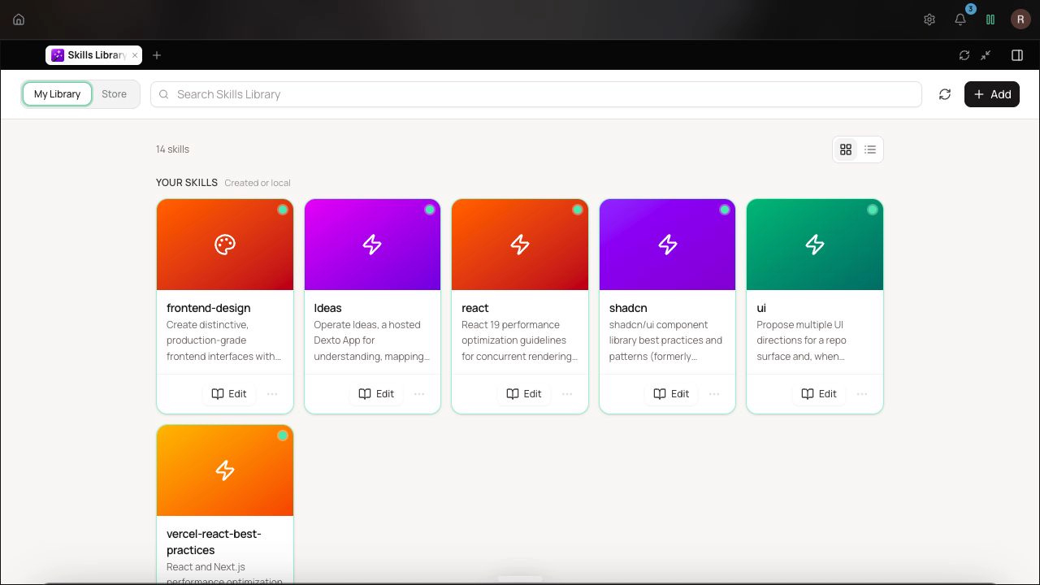This screenshot has width=1040, height=585.
Task: Edit the Ideas skill
Action: point(376,393)
